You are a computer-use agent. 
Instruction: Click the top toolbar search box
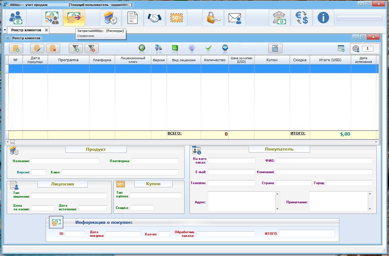pyautogui.click(x=360, y=18)
